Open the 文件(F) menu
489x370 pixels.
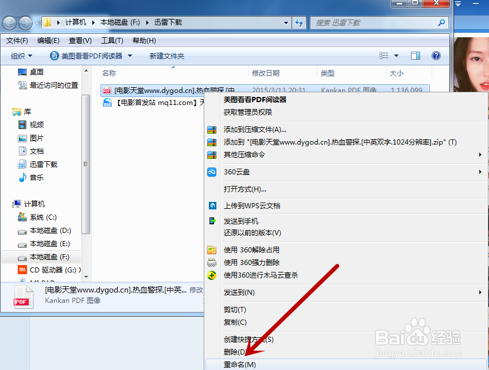[17, 41]
